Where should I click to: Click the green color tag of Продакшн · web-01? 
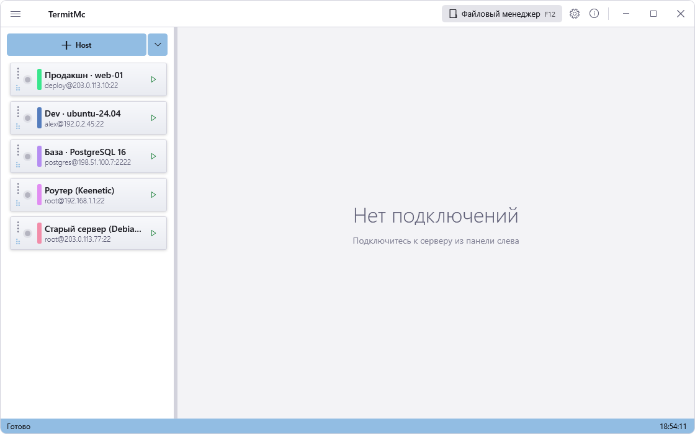tap(40, 80)
